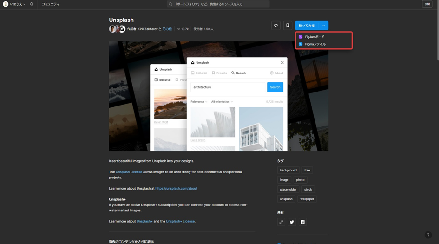Click the Unsplash page title

[x=121, y=20]
